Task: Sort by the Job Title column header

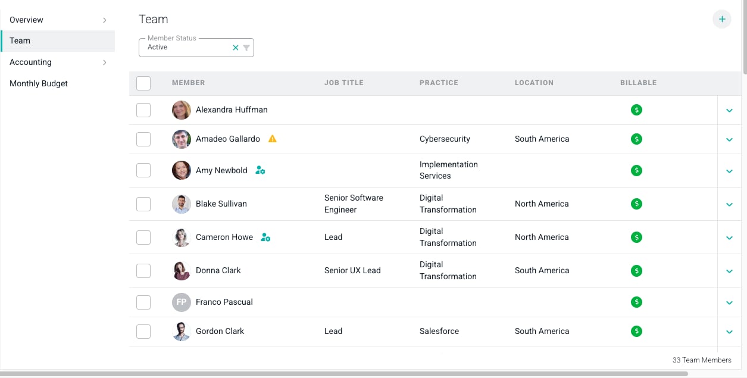Action: 343,83
